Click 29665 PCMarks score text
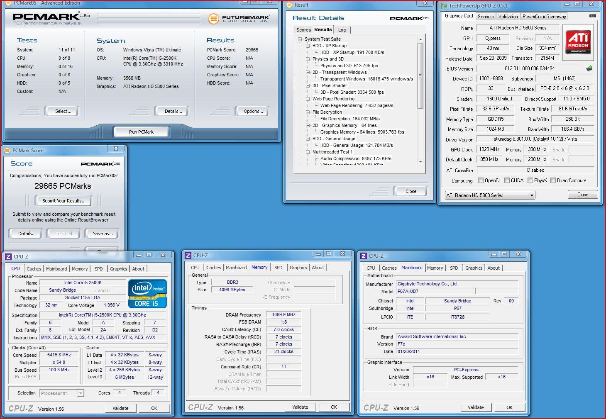Screen dimensions: 606x419 [63, 186]
